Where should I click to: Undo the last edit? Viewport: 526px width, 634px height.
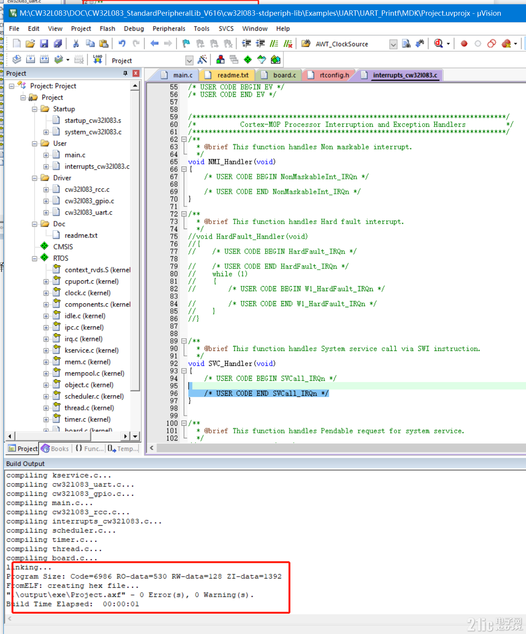pos(122,44)
